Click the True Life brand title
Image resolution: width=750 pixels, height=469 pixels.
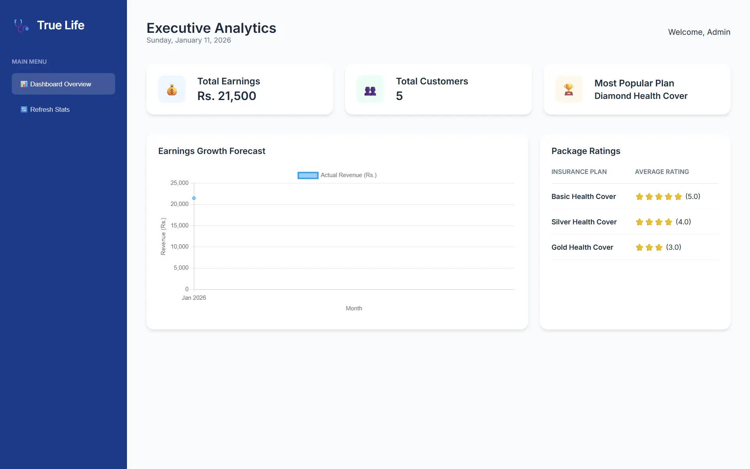coord(61,25)
